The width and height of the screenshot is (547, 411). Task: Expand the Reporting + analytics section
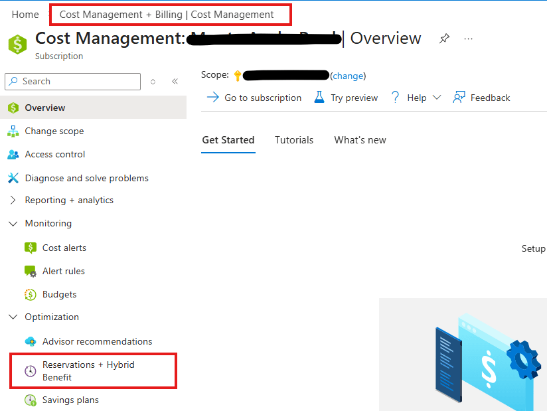tap(13, 200)
